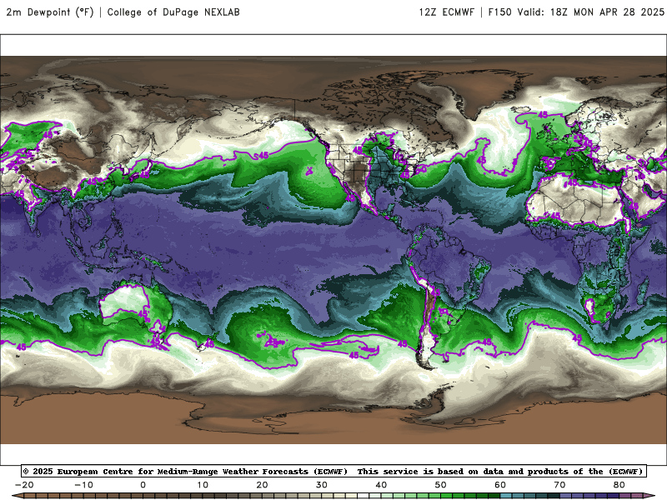The height and width of the screenshot is (500, 667).
Task: Click the ECMWF copyright notice box
Action: pyautogui.click(x=334, y=471)
